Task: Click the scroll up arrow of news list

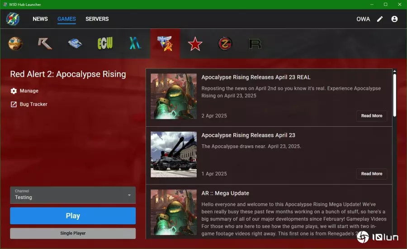Action: pos(394,71)
